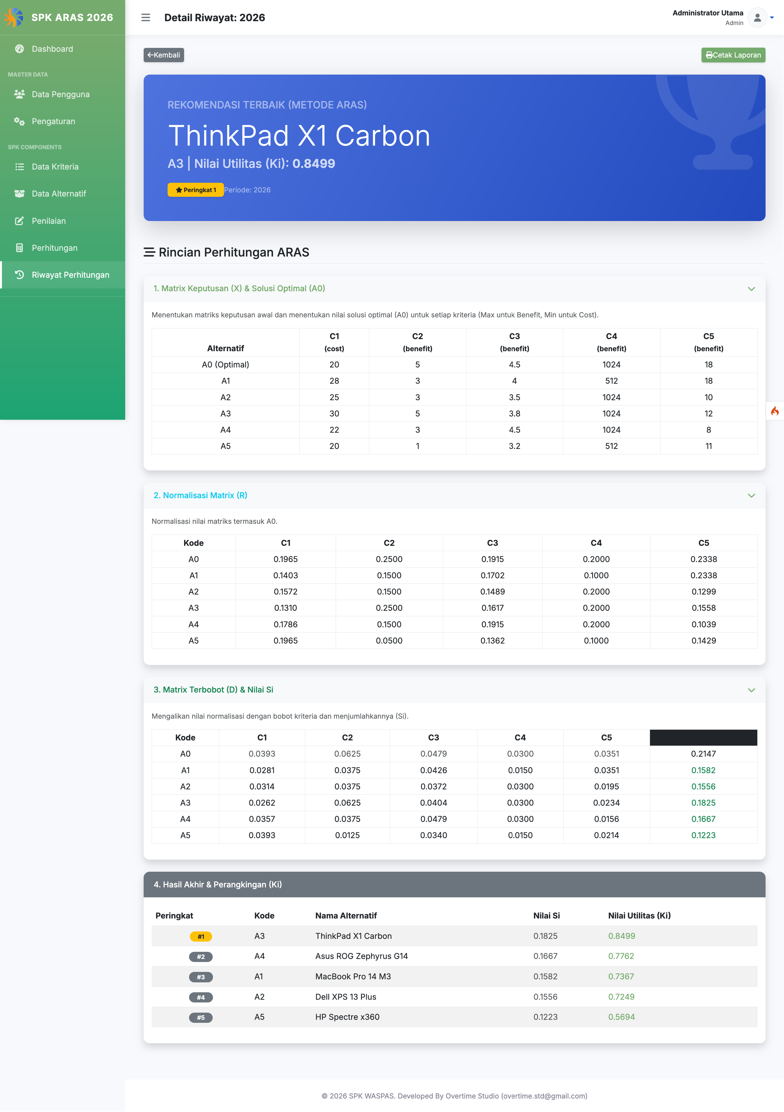Click the Penilaian edit icon

point(19,221)
